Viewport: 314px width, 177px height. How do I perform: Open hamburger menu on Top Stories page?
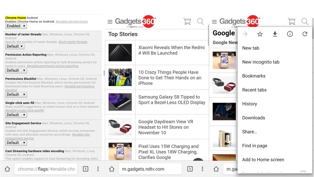point(110,22)
